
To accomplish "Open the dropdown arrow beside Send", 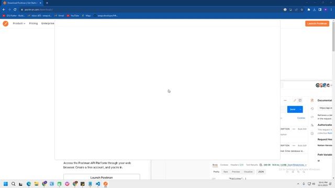I will pyautogui.click(x=300, y=109).
